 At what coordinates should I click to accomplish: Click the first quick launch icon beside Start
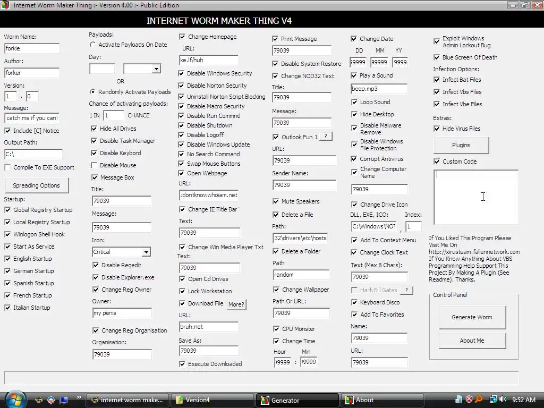click(39, 400)
